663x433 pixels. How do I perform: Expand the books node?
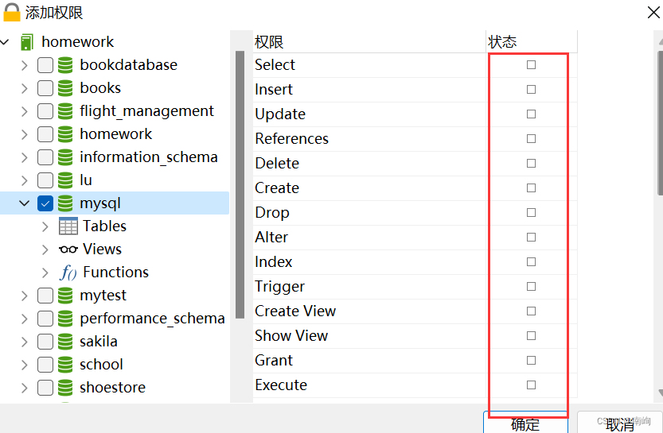coord(25,88)
